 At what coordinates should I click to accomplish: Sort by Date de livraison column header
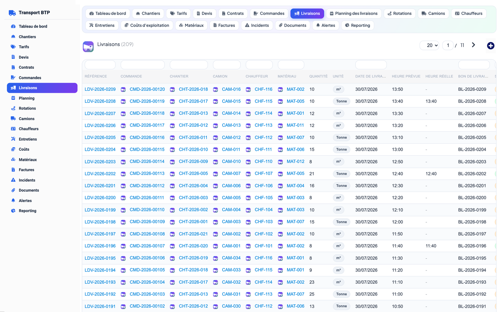370,76
